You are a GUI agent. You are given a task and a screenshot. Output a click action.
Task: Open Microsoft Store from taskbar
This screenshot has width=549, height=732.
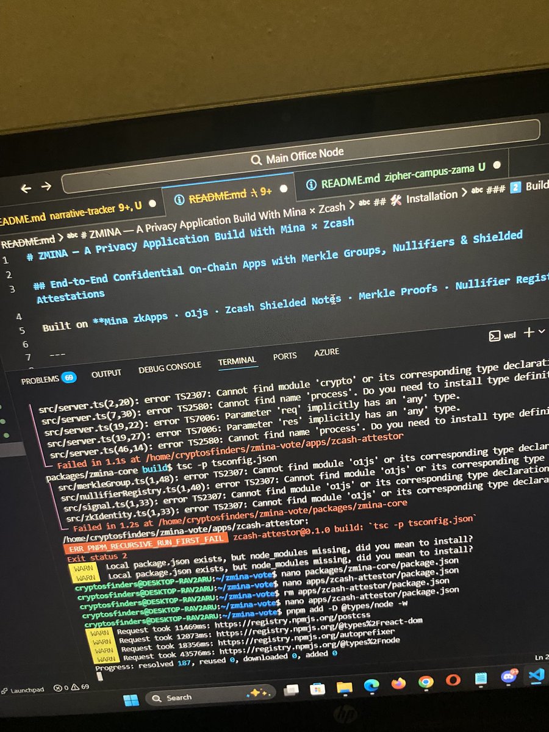tap(317, 689)
